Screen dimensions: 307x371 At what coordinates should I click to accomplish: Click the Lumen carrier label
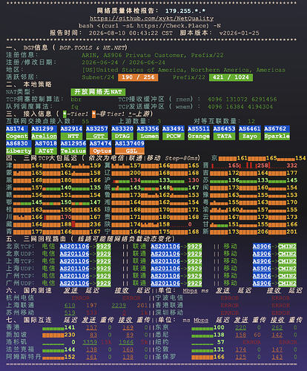[148, 136]
